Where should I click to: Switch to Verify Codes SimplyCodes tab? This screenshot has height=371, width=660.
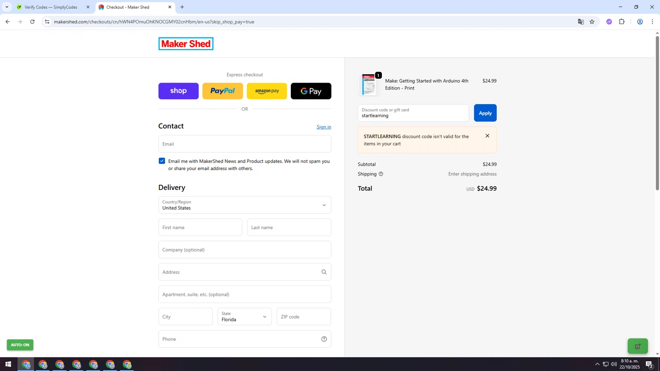51,7
